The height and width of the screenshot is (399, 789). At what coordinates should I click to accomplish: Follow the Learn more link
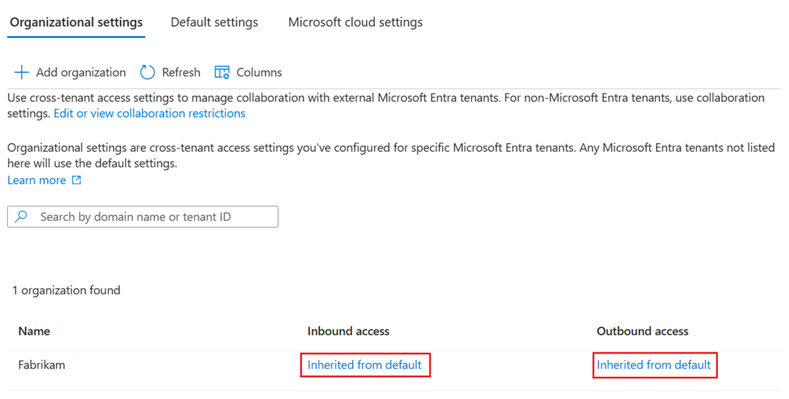click(x=37, y=180)
